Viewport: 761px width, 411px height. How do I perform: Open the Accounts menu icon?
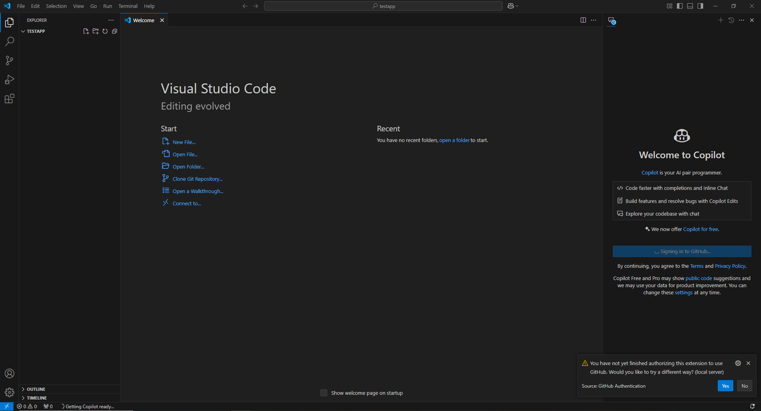pyautogui.click(x=10, y=373)
